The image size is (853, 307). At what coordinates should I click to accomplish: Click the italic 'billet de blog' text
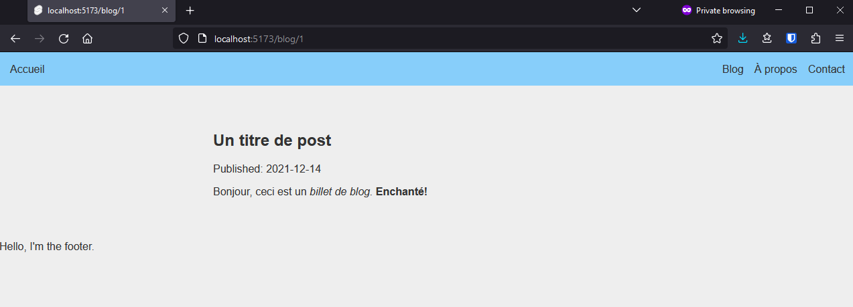click(340, 192)
